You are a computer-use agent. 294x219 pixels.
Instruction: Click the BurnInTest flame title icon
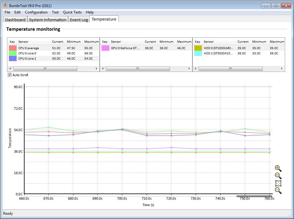pyautogui.click(x=6, y=6)
